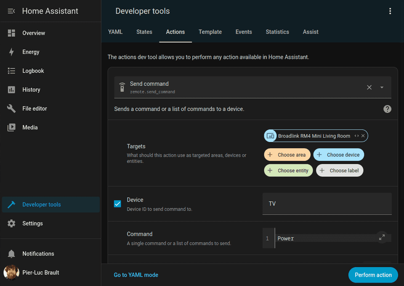Viewport: 404px width, 286px height.
Task: Open Notifications panel
Action: (x=38, y=254)
